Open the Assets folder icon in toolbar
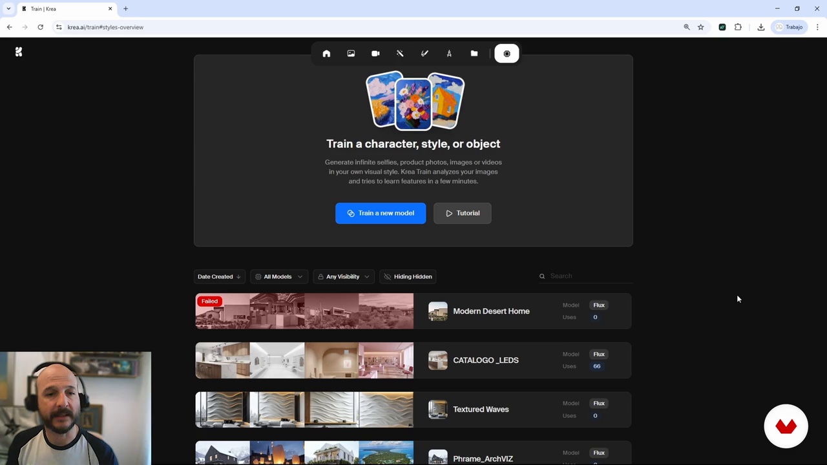 474,54
